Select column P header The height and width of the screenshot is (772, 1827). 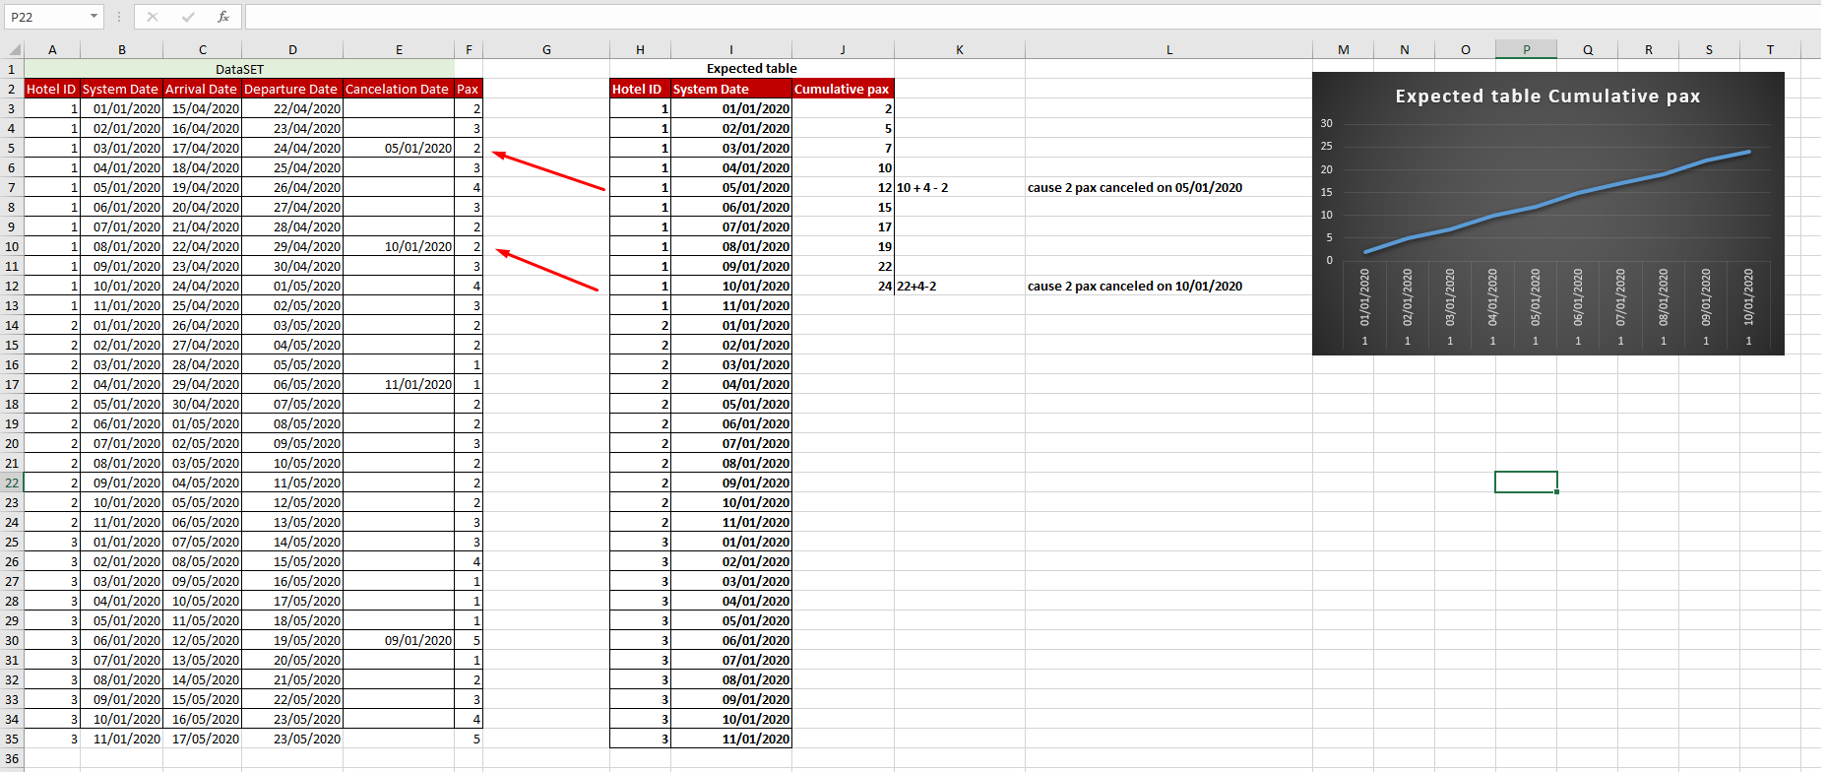[1526, 49]
